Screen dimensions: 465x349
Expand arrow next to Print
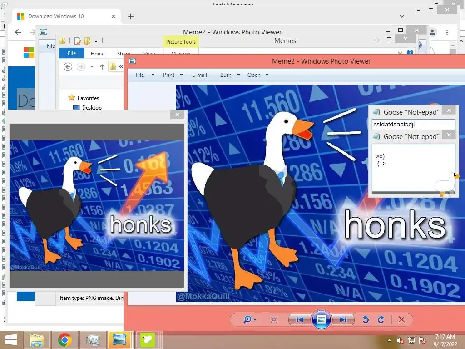pos(181,75)
